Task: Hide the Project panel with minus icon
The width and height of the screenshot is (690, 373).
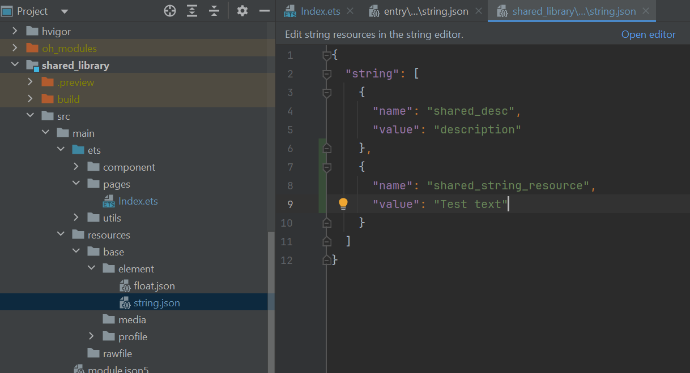Action: 264,11
